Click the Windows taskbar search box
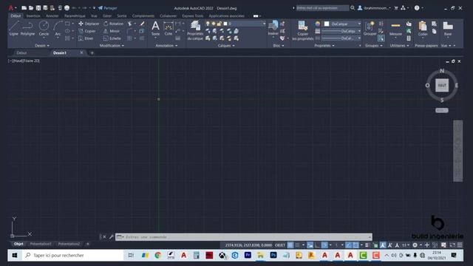The image size is (473, 266). point(72,255)
